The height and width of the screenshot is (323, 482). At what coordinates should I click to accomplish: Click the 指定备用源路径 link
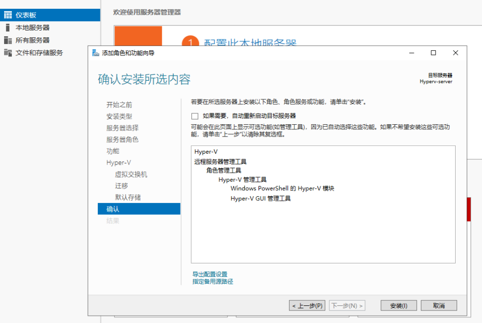pos(213,282)
